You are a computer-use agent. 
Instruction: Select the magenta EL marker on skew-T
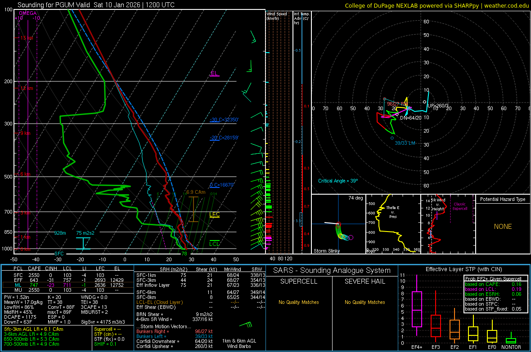pos(214,73)
